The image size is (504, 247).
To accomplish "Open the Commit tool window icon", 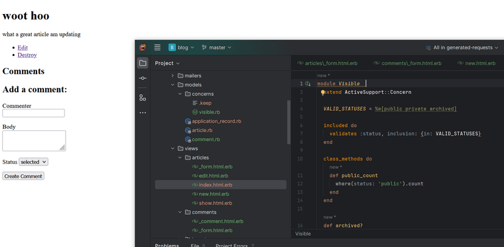I will (142, 78).
